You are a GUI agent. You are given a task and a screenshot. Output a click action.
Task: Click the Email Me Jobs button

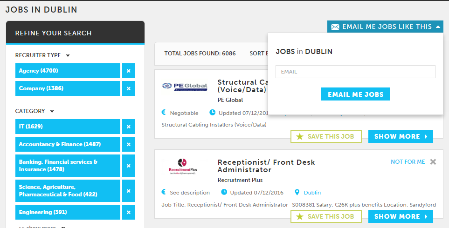click(x=356, y=94)
